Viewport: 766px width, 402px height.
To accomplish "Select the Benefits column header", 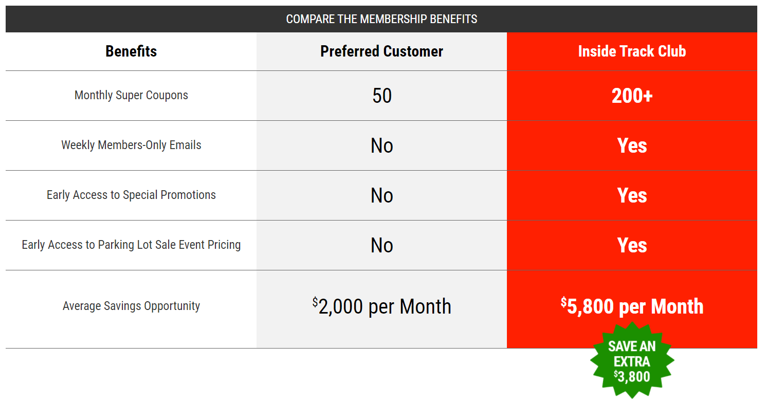I will coord(131,51).
